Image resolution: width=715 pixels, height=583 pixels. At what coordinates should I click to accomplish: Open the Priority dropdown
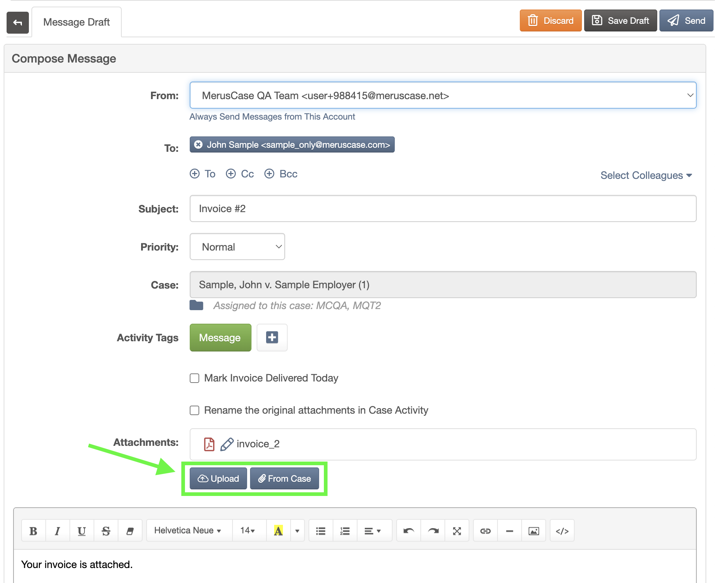tap(237, 247)
